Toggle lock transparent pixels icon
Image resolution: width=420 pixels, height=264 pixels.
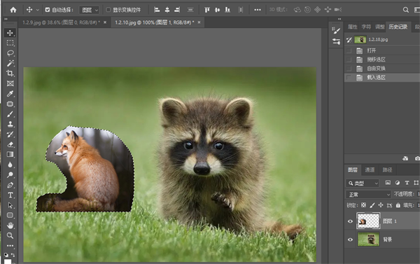[363, 205]
